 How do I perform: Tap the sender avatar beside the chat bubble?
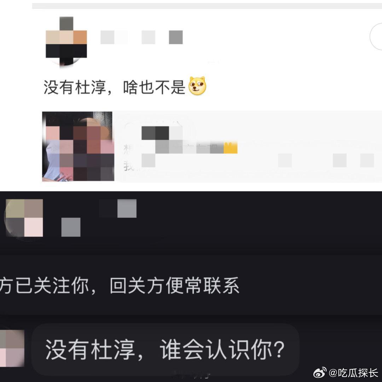pyautogui.click(x=12, y=348)
